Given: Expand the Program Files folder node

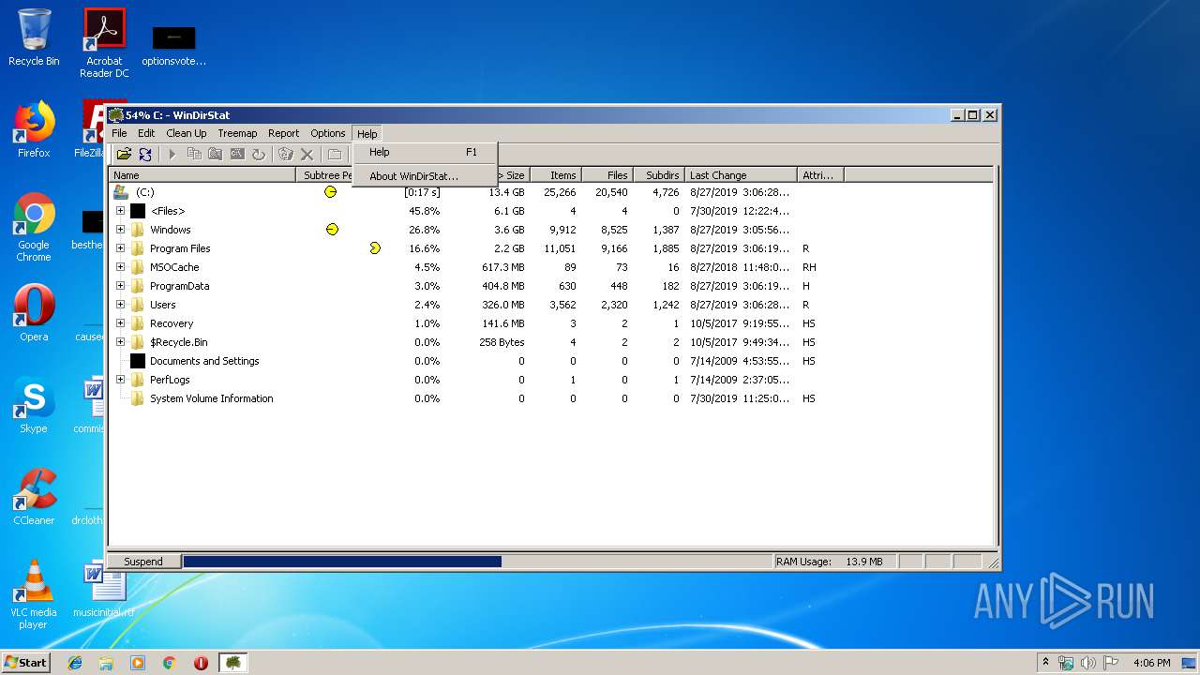Looking at the screenshot, I should click(120, 248).
